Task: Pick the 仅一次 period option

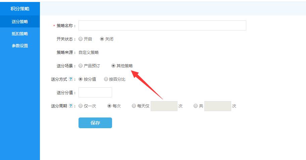Action: click(81, 106)
